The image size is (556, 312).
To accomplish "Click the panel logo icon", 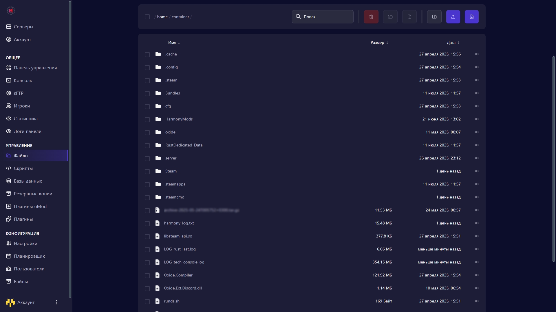I will (11, 11).
